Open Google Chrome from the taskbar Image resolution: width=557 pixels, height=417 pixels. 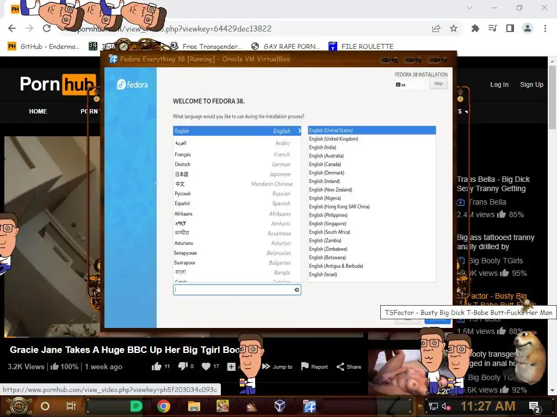click(x=163, y=406)
